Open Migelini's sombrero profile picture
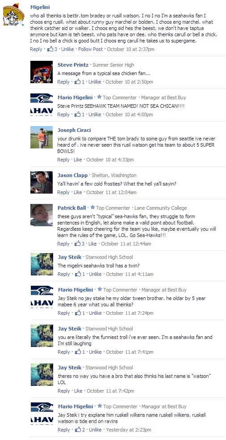Image resolution: width=226 pixels, height=440 pixels. click(x=14, y=14)
